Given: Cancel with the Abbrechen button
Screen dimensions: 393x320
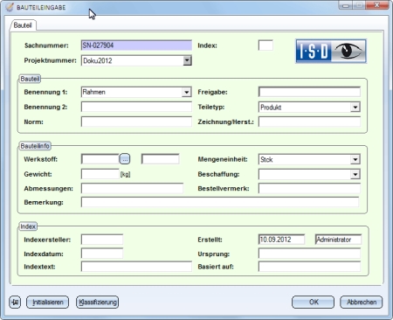Looking at the screenshot, I should (x=362, y=302).
